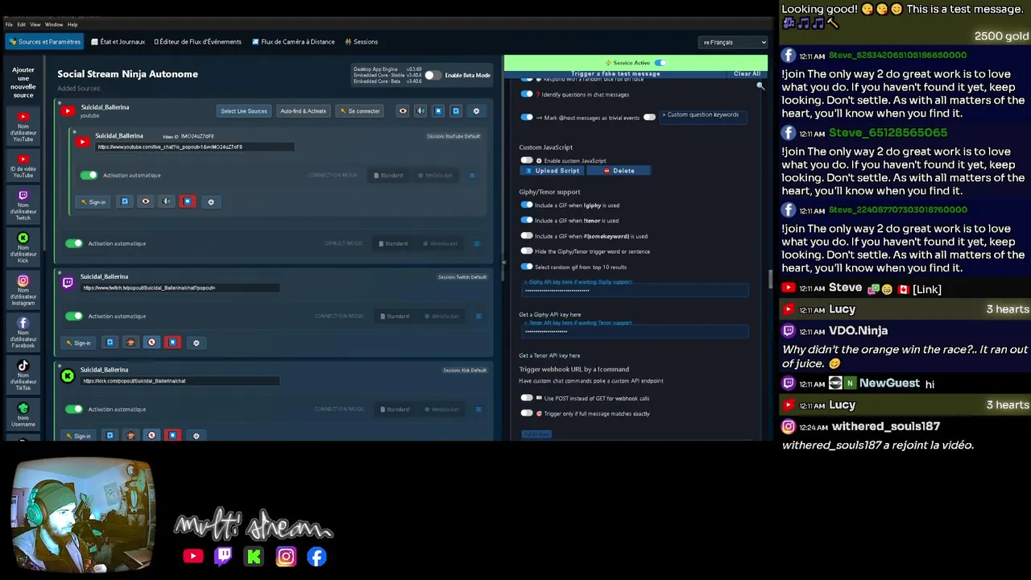Image resolution: width=1031 pixels, height=580 pixels.
Task: Toggle Select random gif from top 10
Action: click(x=527, y=267)
